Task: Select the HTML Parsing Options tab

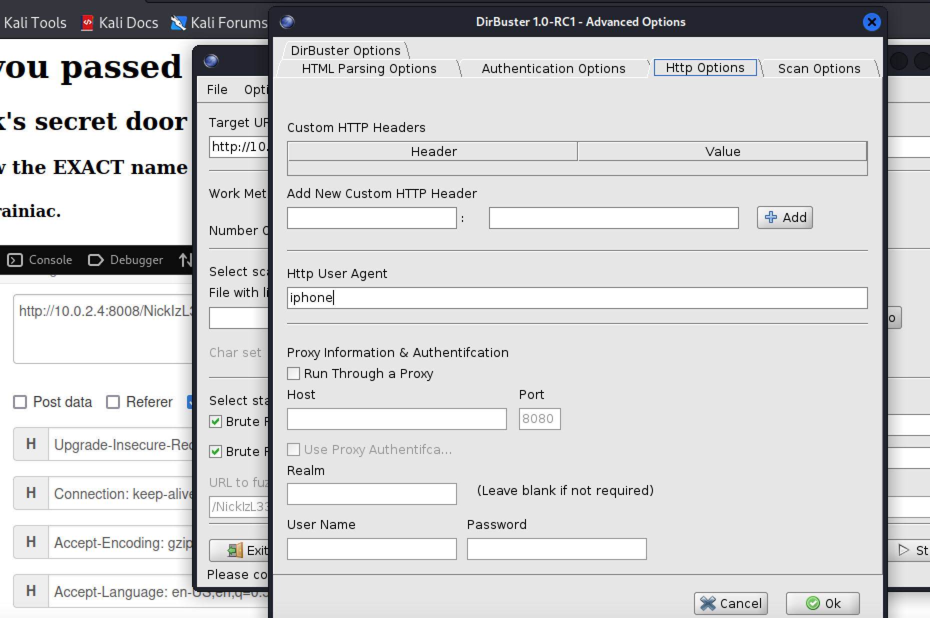Action: coord(368,68)
